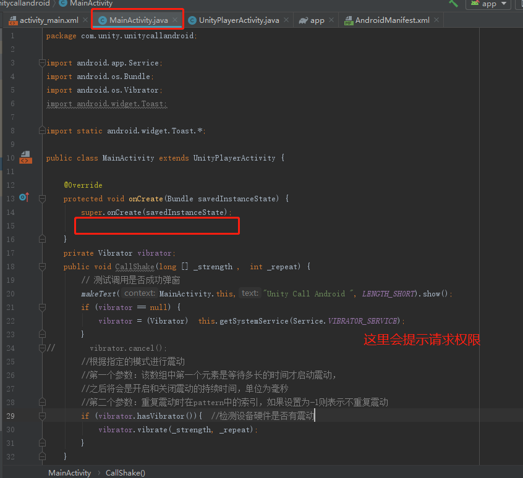The height and width of the screenshot is (478, 523).
Task: Toggle the fold end marker on line 31
Action: click(42, 443)
